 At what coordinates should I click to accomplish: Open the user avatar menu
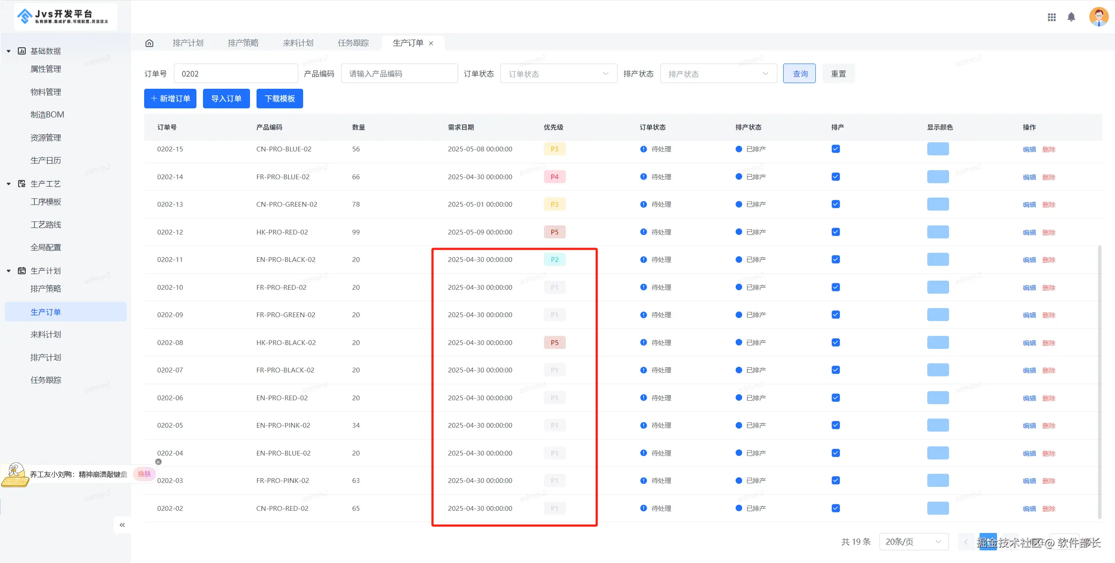point(1098,17)
